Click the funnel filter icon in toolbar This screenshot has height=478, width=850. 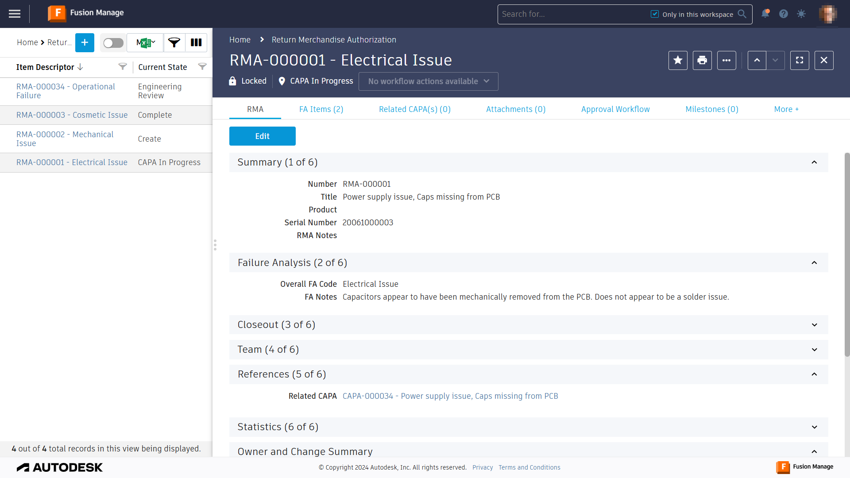174,42
